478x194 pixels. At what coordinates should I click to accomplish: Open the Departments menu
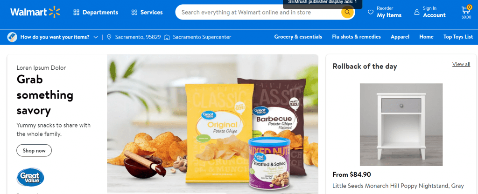click(x=96, y=13)
